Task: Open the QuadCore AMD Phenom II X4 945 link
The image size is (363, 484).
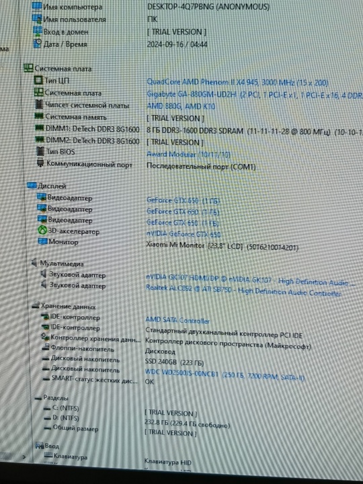Action: [x=237, y=83]
